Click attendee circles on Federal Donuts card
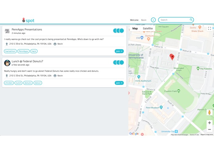This screenshot has width=214, height=152. pos(119,62)
